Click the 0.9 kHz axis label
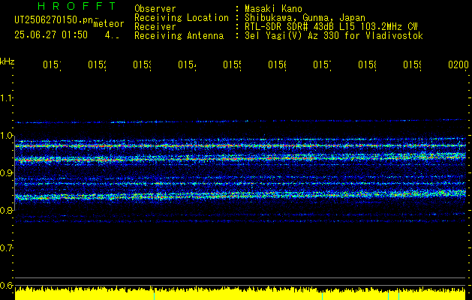 (x=7, y=173)
